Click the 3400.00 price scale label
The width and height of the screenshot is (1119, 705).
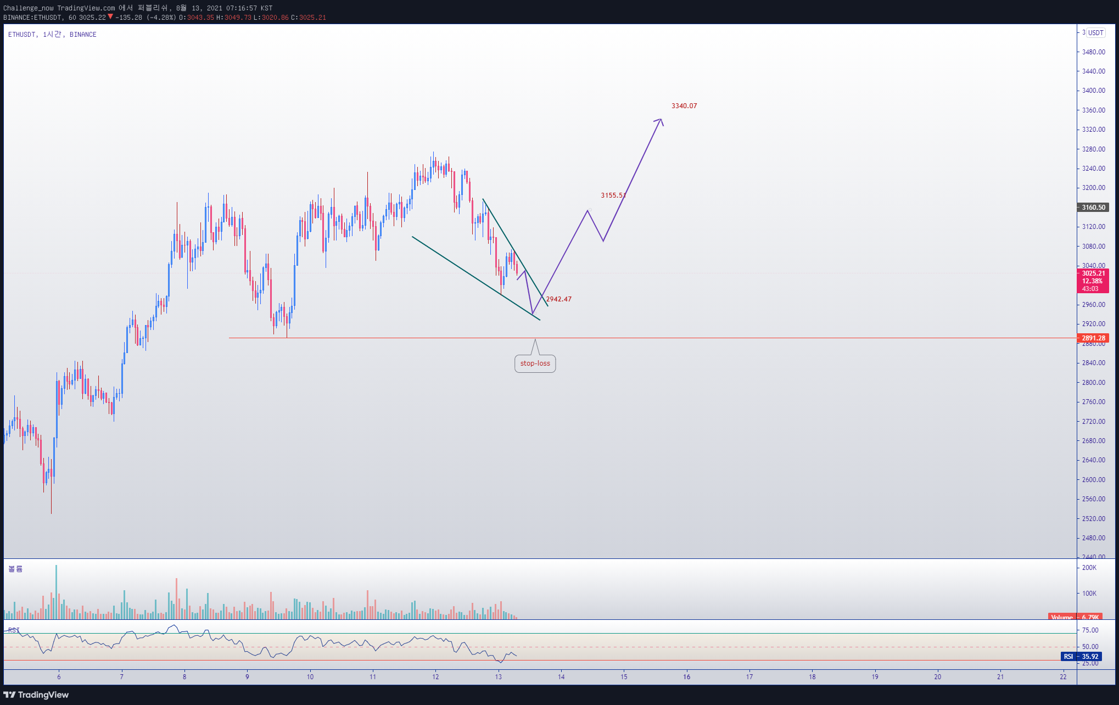pos(1093,91)
